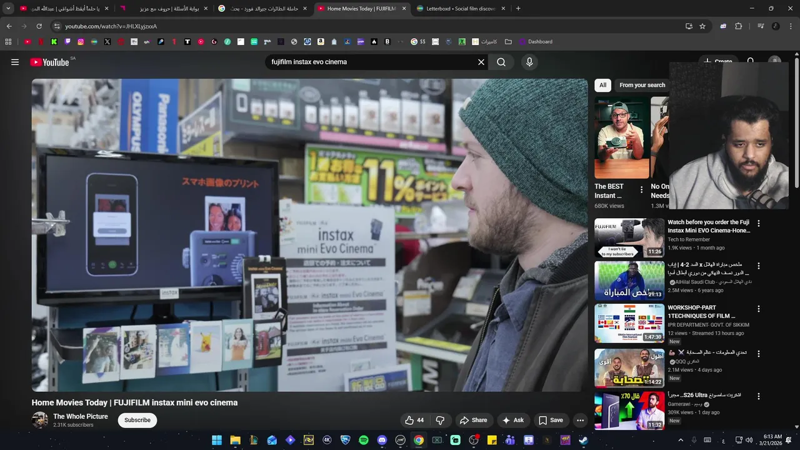The width and height of the screenshot is (800, 450).
Task: Open the Amazon bookmark
Action: 321,42
